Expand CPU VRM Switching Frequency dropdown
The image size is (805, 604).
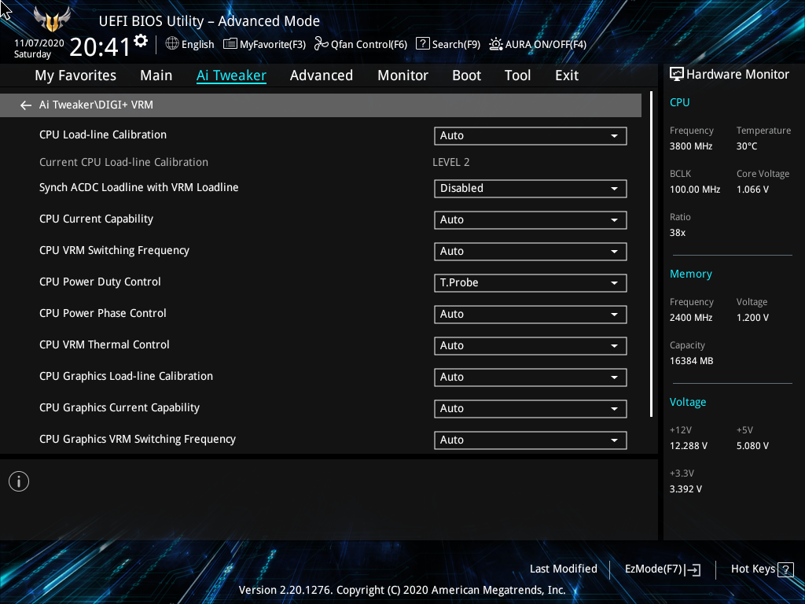click(x=530, y=252)
